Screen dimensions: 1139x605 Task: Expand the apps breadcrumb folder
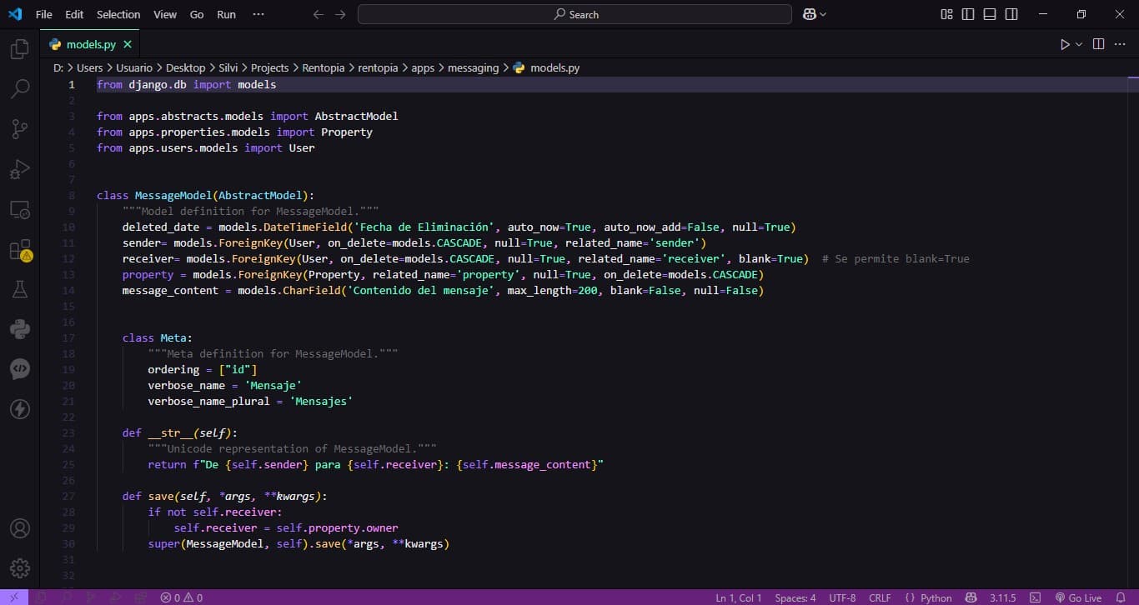pos(423,68)
